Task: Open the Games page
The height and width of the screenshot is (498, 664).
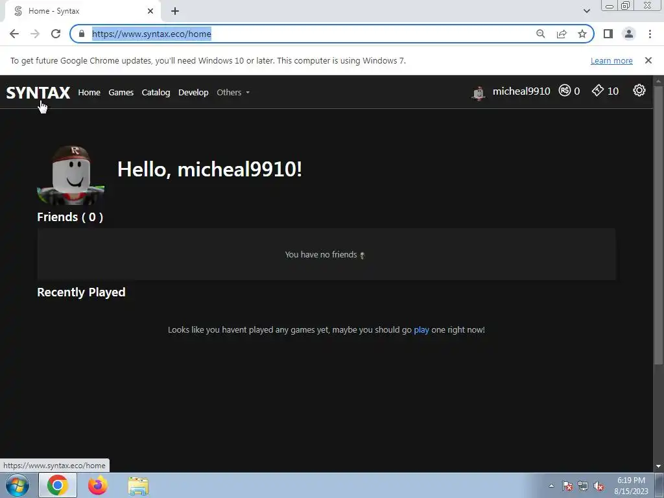Action: tap(121, 92)
